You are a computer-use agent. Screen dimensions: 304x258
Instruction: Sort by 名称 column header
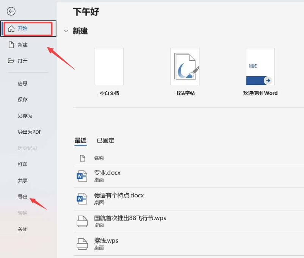pos(99,158)
